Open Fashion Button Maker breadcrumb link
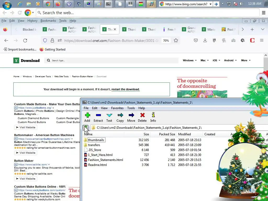The image size is (268, 201). pyautogui.click(x=82, y=76)
